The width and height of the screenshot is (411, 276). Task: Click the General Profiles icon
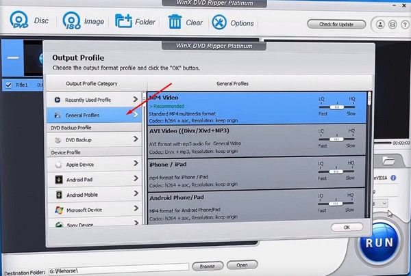[x=58, y=115]
